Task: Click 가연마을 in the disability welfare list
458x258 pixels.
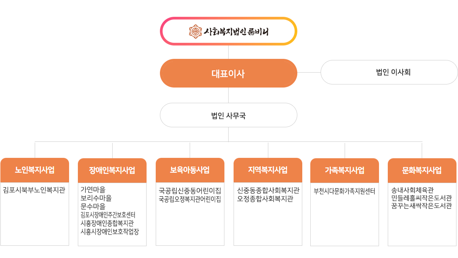Action: point(93,190)
